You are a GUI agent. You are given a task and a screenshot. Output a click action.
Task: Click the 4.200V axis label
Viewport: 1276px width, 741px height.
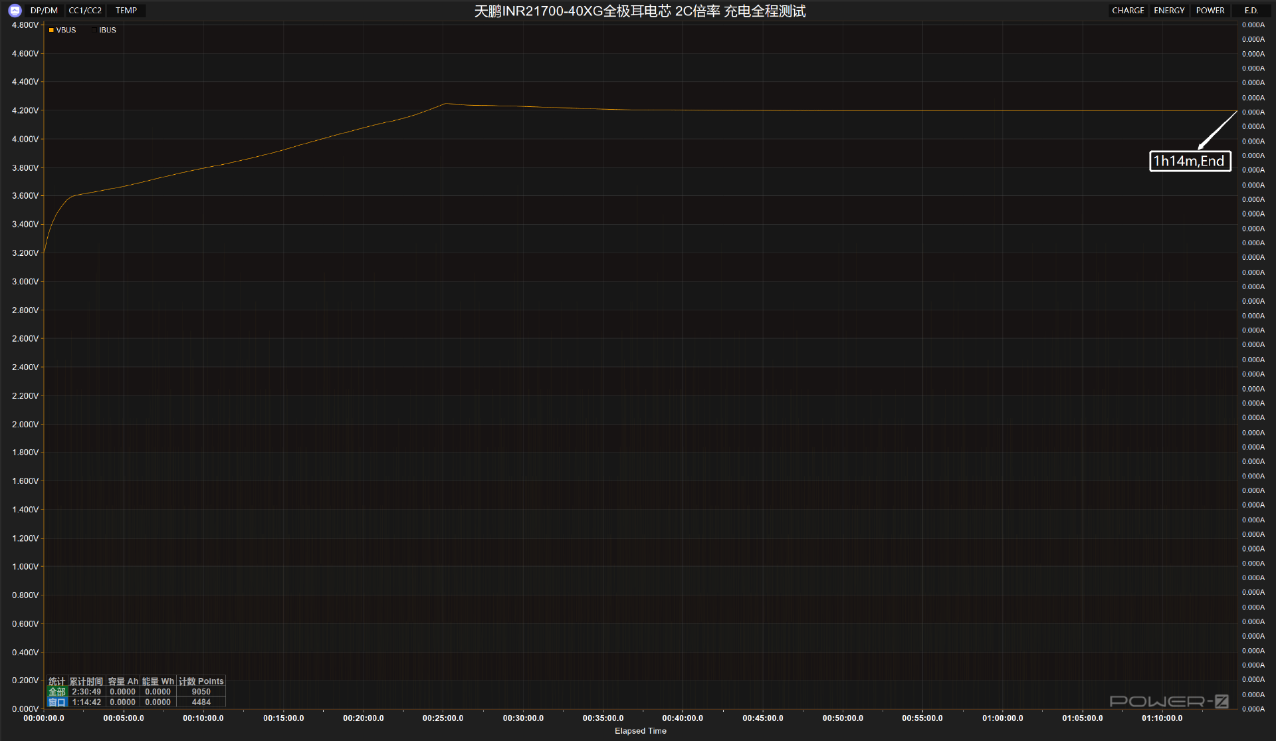tap(25, 110)
